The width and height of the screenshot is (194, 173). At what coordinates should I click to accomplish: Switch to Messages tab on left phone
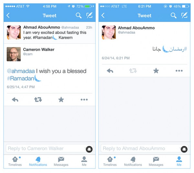coord(61,161)
